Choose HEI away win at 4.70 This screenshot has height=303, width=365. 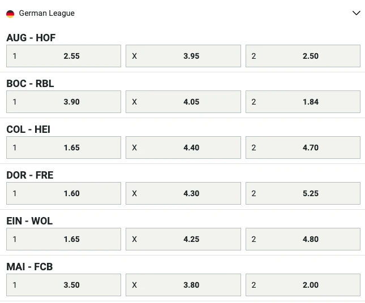pyautogui.click(x=303, y=148)
